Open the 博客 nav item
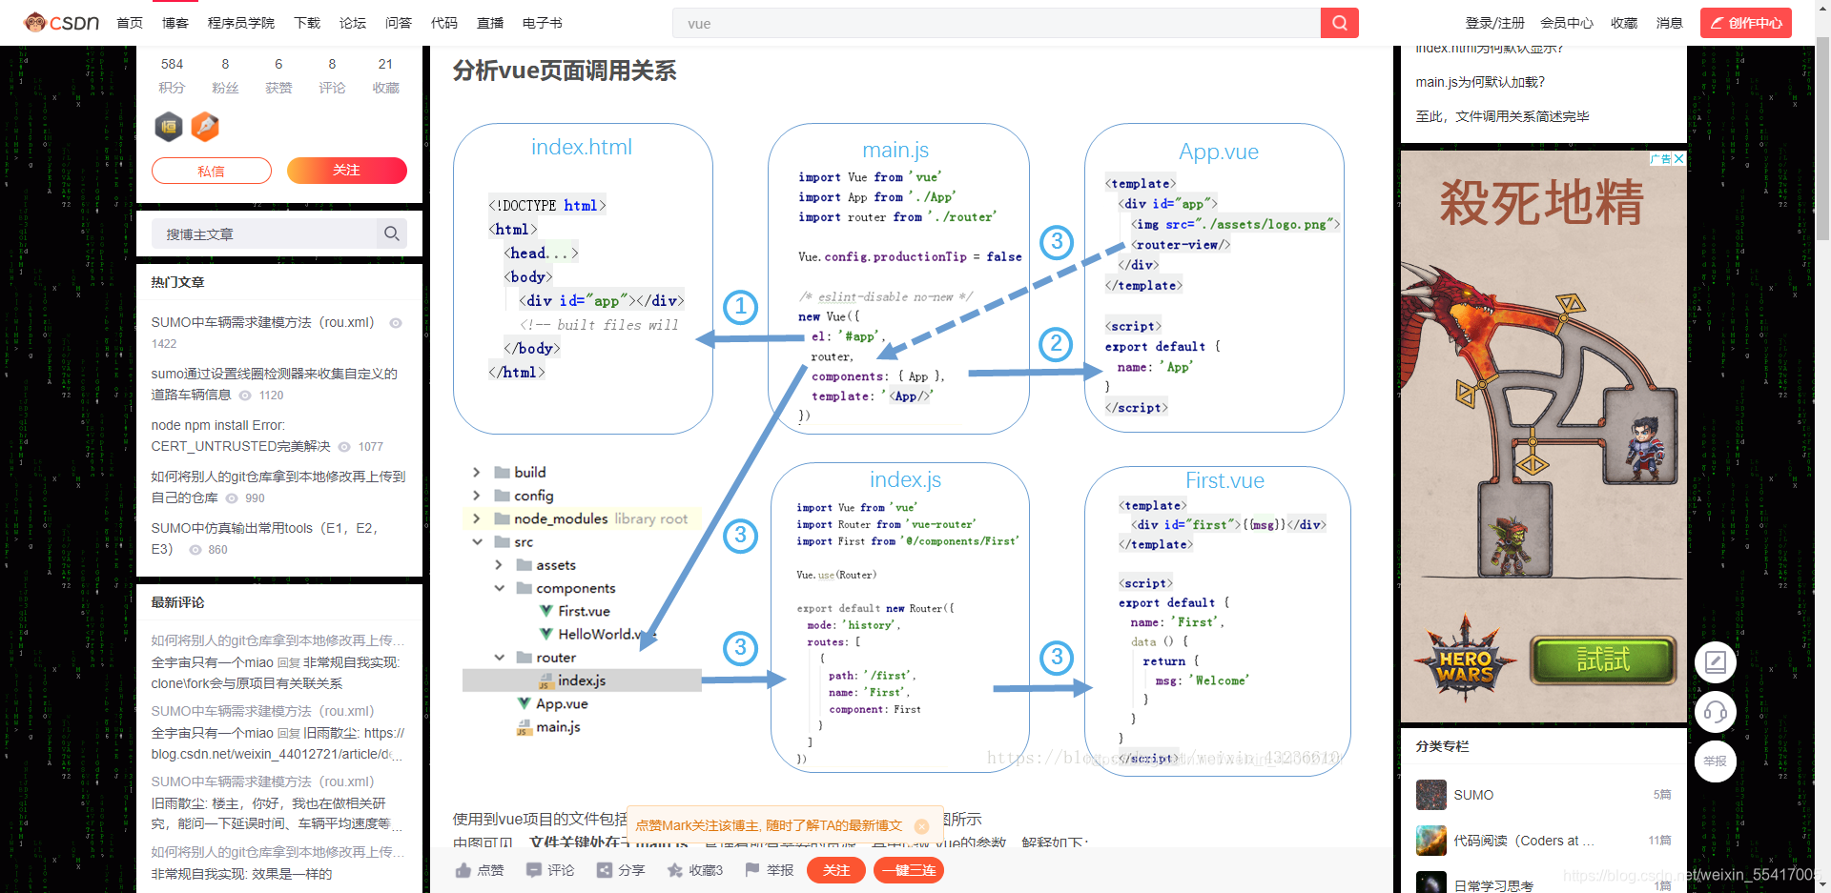The image size is (1831, 893). tap(175, 23)
